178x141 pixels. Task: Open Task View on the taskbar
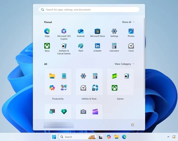click(x=101, y=137)
